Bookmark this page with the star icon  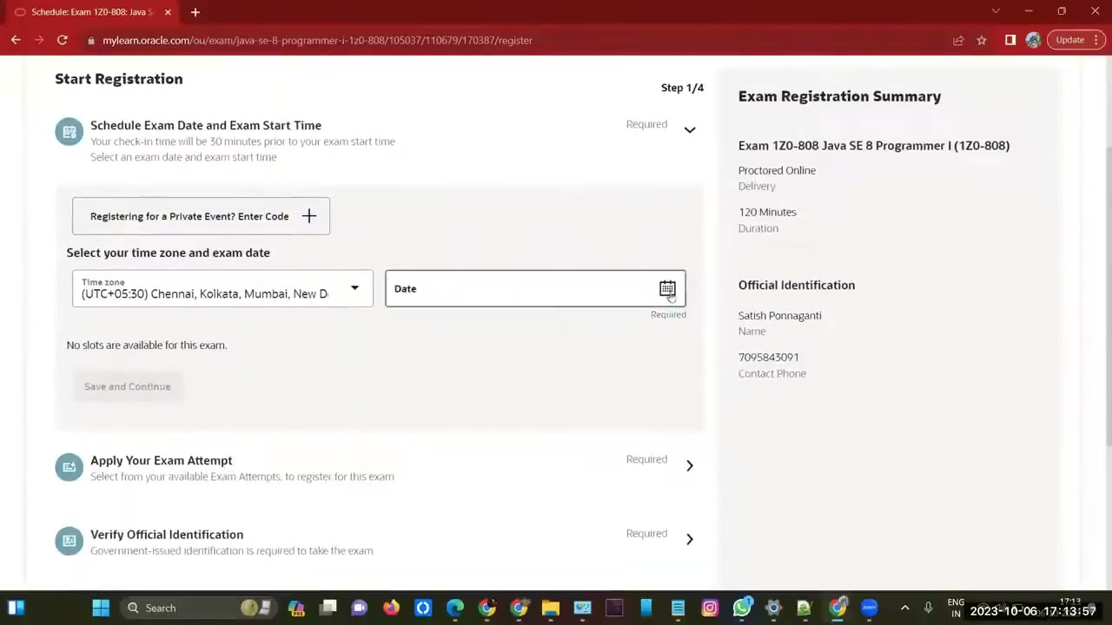pyautogui.click(x=982, y=40)
